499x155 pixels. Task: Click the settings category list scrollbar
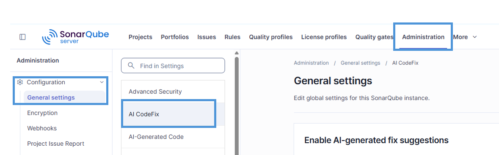click(237, 105)
